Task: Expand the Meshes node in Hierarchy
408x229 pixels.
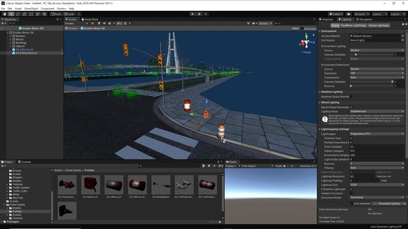Action: pos(10,36)
